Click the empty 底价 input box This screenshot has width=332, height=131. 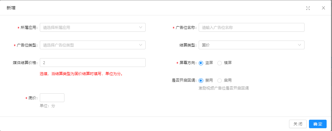(x=52, y=98)
